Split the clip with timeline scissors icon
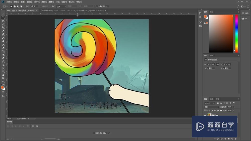 (33, 126)
